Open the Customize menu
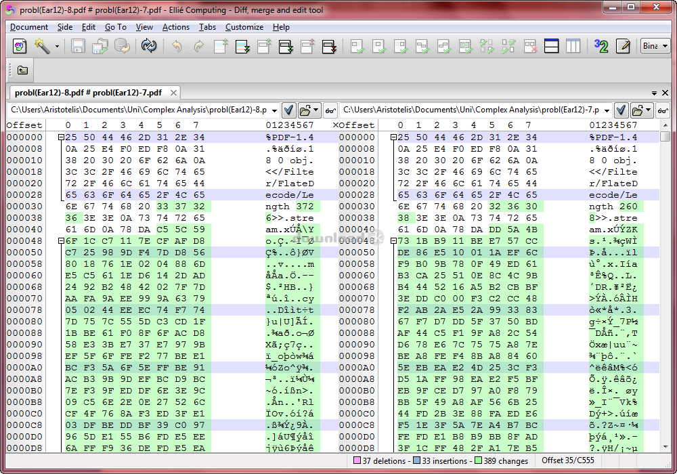Image resolution: width=677 pixels, height=474 pixels. coord(244,27)
